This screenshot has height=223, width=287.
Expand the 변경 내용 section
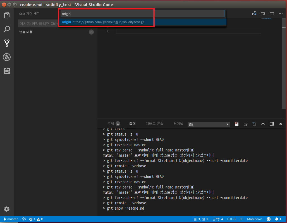click(26, 32)
